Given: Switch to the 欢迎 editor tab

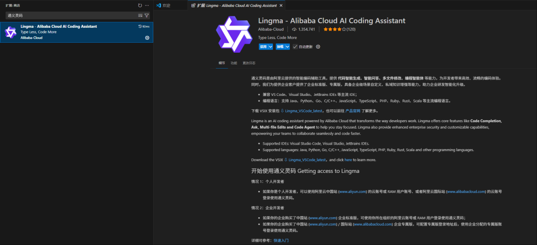Looking at the screenshot, I should click(170, 5).
